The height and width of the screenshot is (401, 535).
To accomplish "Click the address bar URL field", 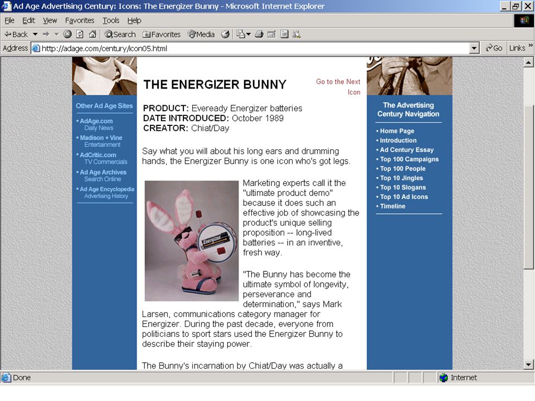I will tap(254, 48).
